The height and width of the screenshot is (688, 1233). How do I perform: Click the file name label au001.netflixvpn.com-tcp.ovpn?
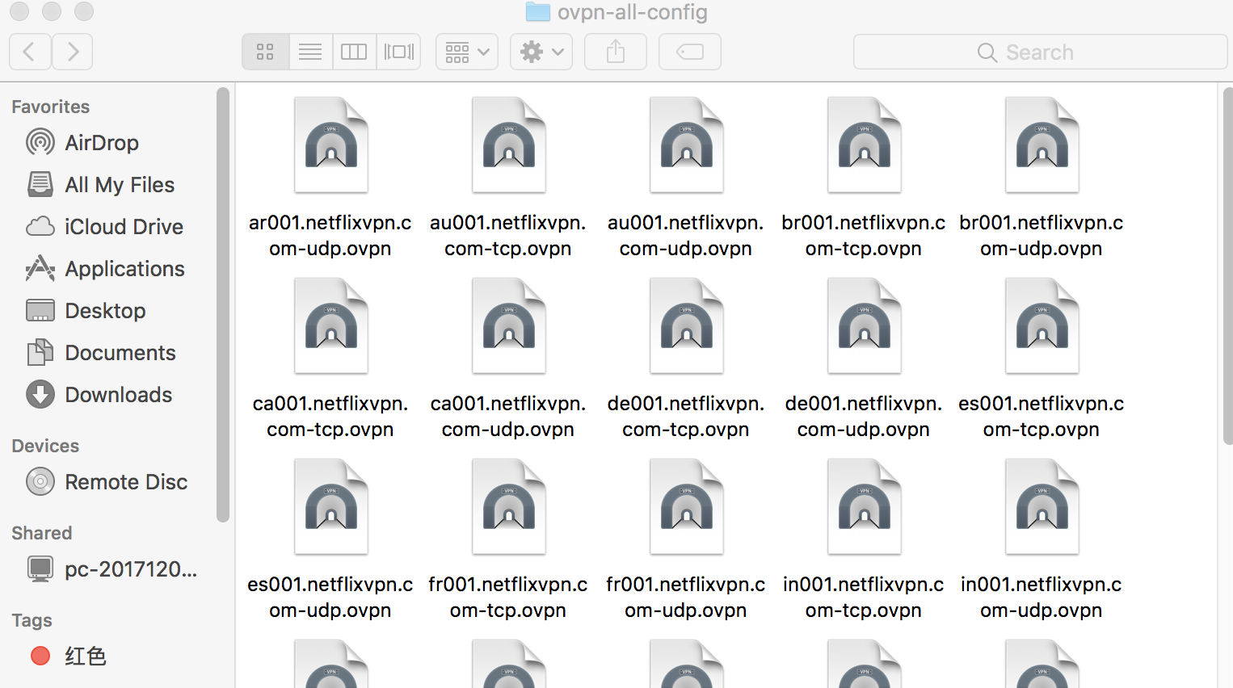(x=508, y=236)
